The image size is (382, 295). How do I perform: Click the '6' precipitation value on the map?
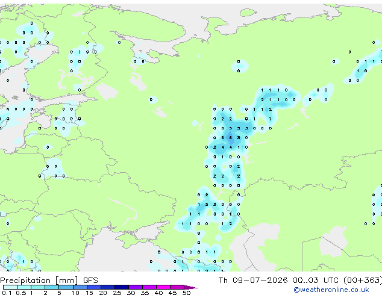coord(231,138)
